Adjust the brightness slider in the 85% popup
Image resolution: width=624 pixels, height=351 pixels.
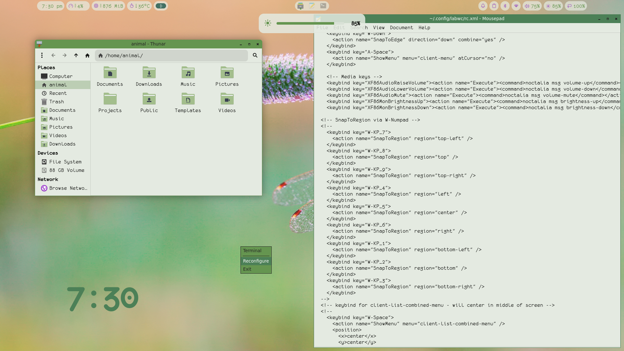click(x=309, y=23)
